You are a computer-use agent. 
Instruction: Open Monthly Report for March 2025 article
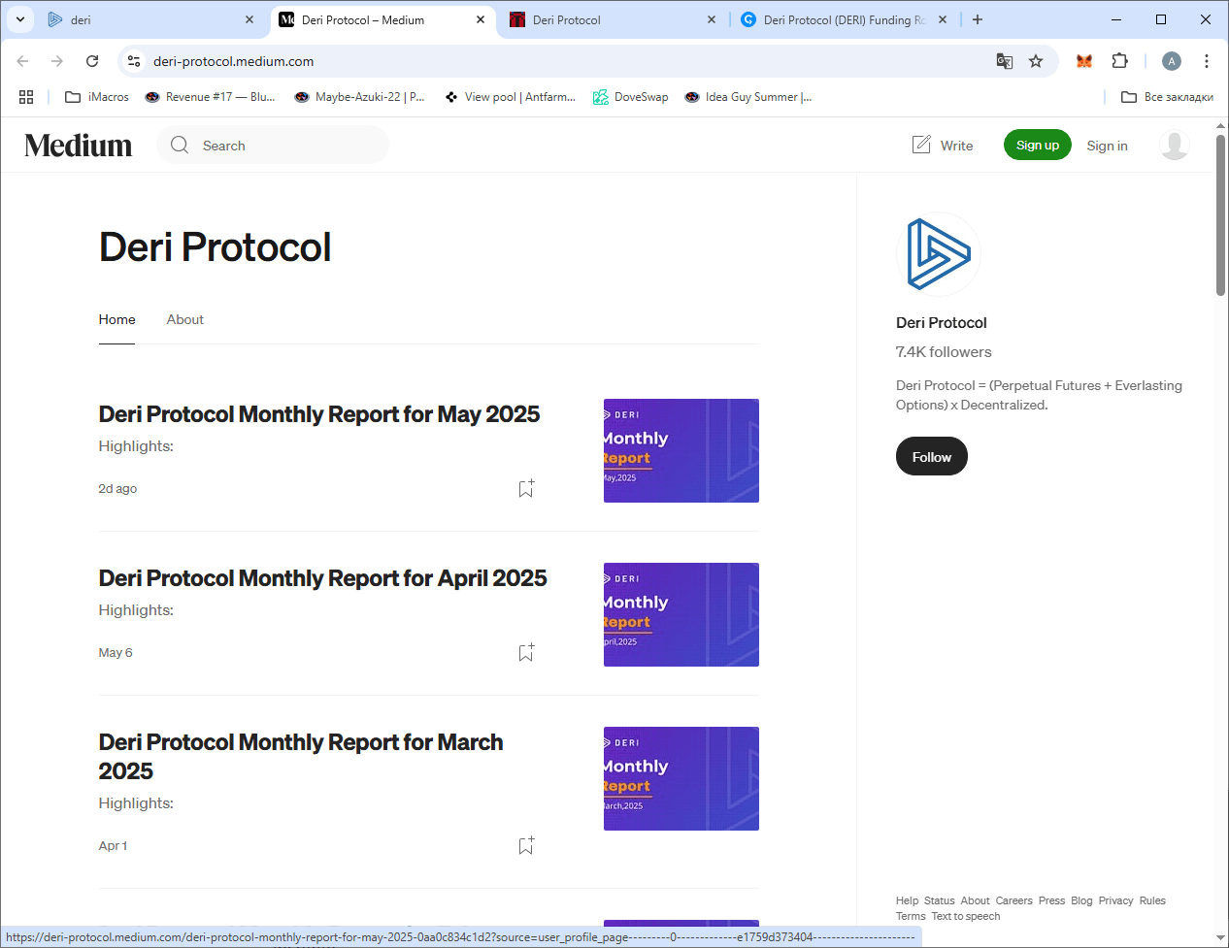[x=301, y=756]
